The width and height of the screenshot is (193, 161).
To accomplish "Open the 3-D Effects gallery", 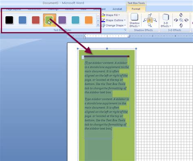I will (x=166, y=20).
